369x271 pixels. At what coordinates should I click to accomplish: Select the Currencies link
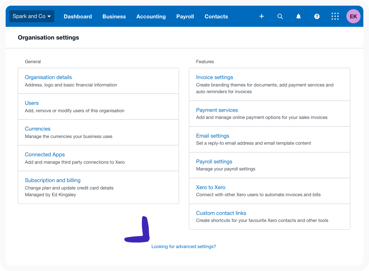coord(38,129)
